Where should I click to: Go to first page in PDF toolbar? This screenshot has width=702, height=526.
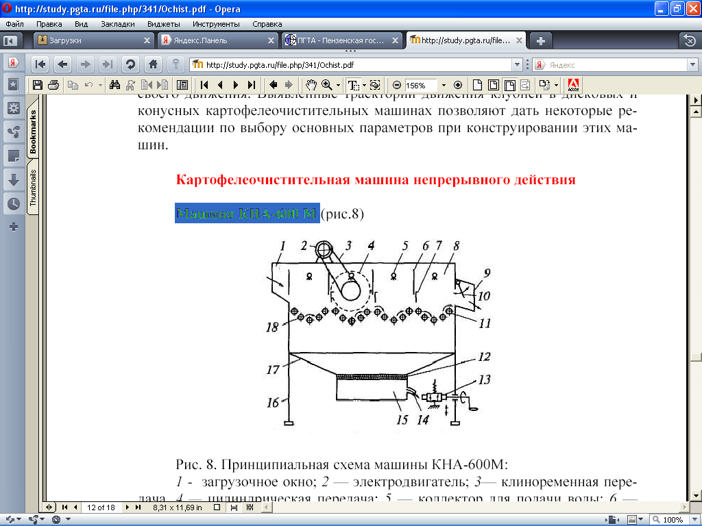coord(204,85)
